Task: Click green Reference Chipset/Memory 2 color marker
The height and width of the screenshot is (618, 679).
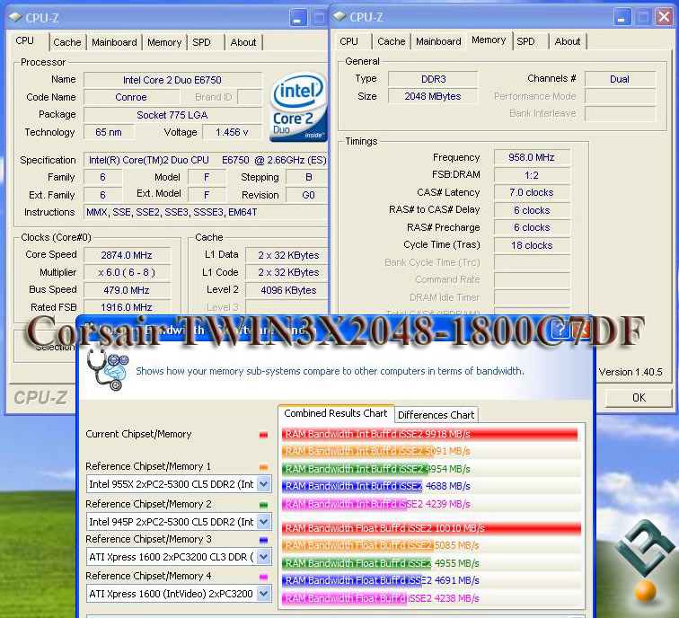Action: 263,505
